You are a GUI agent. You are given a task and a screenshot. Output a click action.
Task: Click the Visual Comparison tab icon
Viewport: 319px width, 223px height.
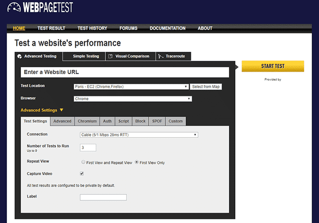[x=110, y=57]
